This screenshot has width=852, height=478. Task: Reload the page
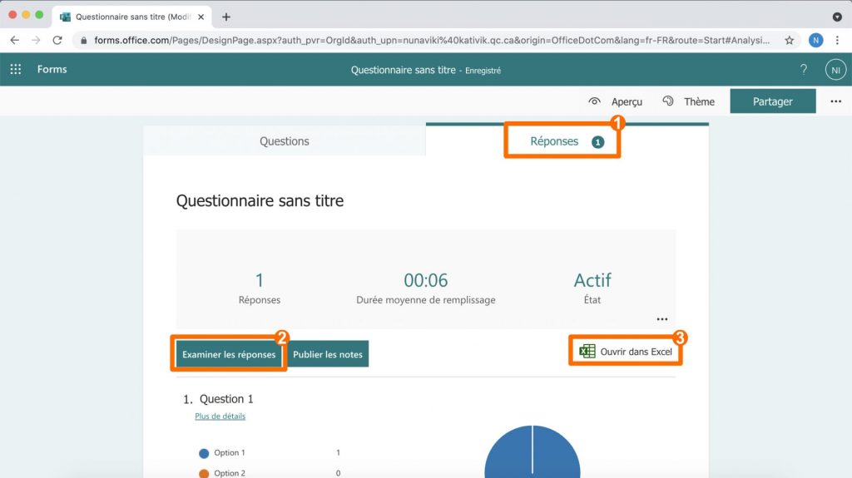pyautogui.click(x=57, y=40)
